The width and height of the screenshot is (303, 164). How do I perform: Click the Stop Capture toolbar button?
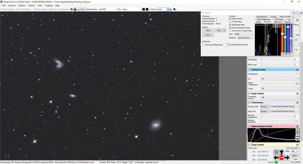[41, 9]
